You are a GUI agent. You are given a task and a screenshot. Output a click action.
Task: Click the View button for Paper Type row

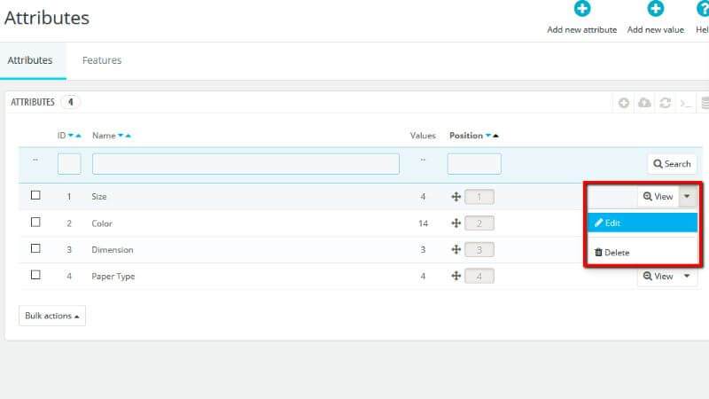point(658,276)
